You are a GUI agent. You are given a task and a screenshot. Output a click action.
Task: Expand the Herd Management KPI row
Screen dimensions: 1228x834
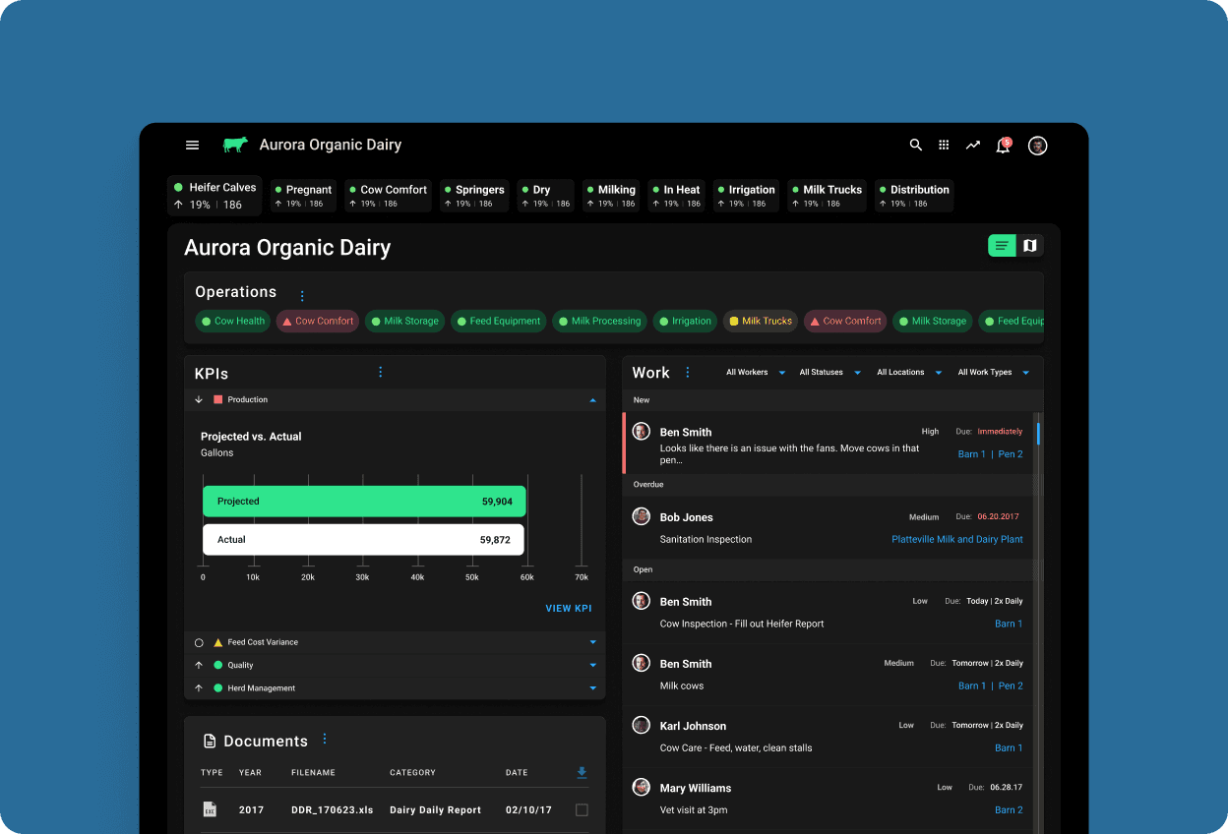tap(592, 688)
